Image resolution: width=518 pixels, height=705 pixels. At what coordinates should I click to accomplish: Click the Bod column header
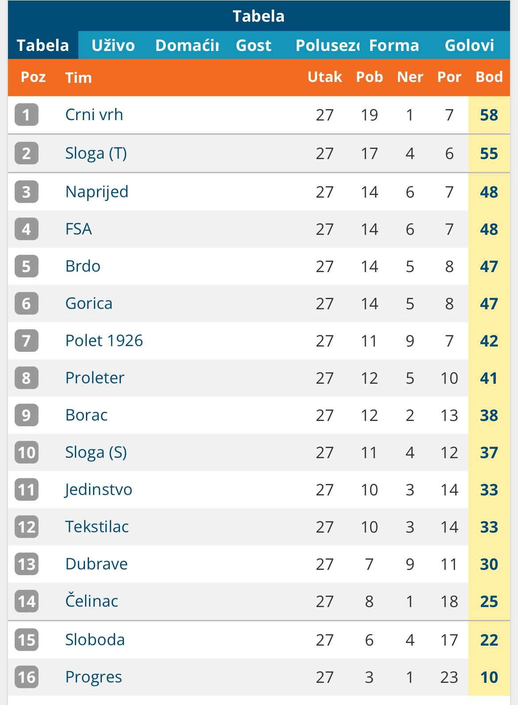click(489, 77)
